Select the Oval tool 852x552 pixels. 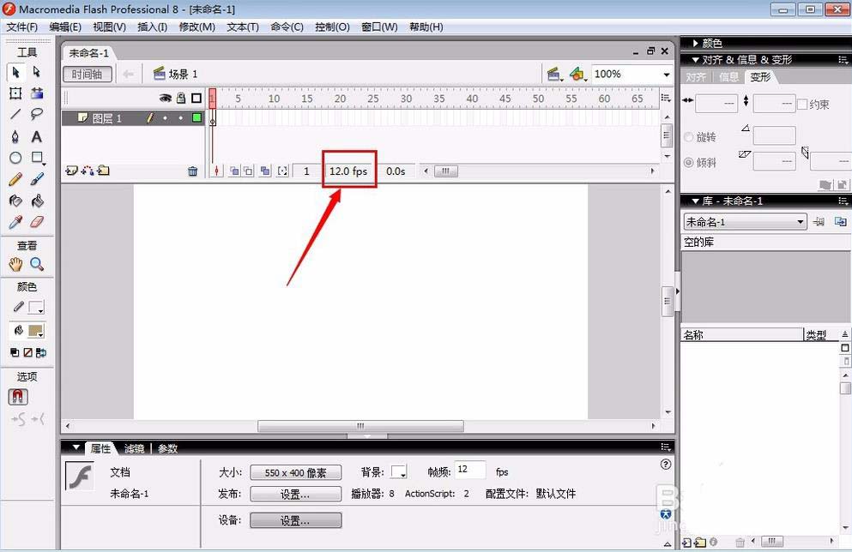coord(15,158)
